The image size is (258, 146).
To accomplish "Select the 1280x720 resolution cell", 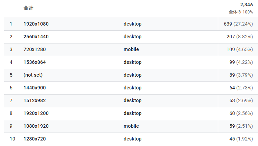I will pyautogui.click(x=35, y=139).
